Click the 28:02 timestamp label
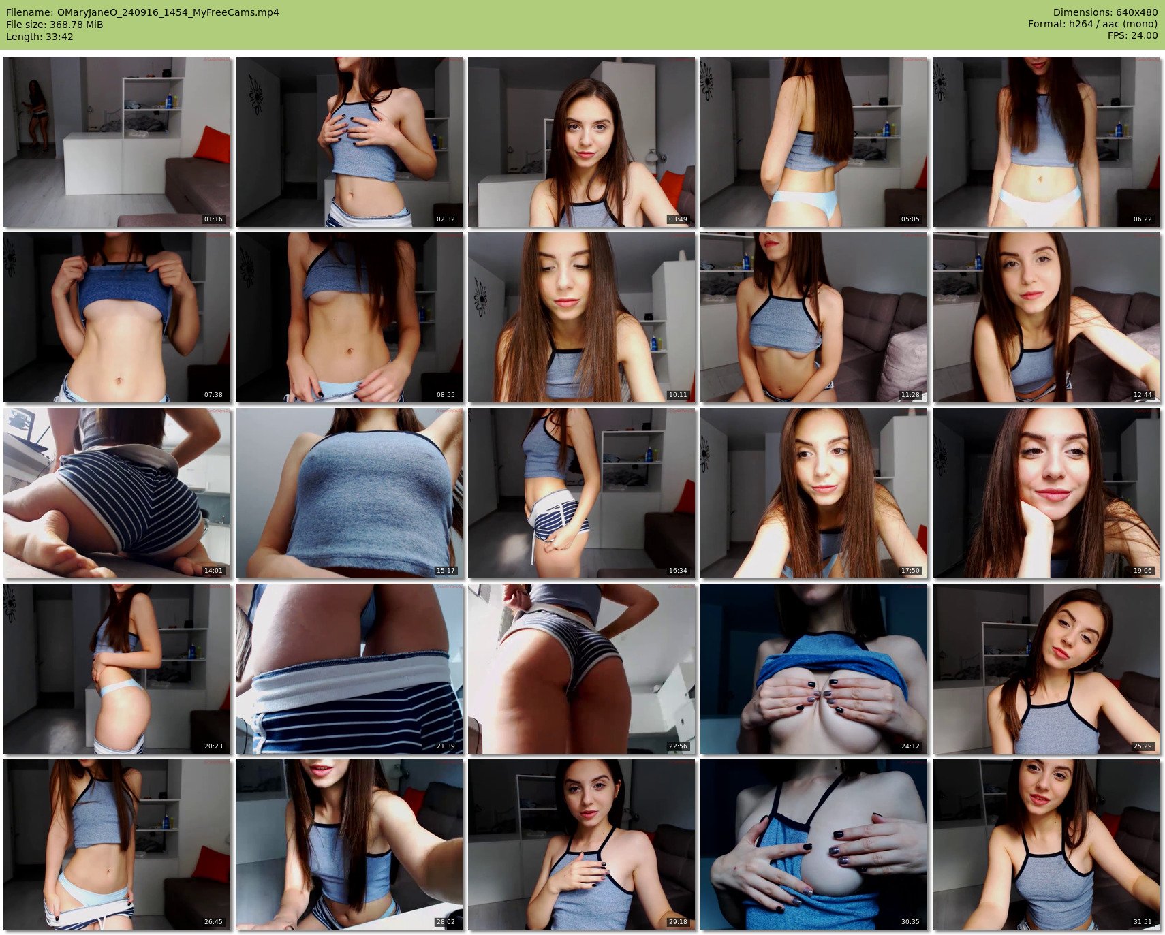Screen dimensions: 1165x935 click(445, 922)
